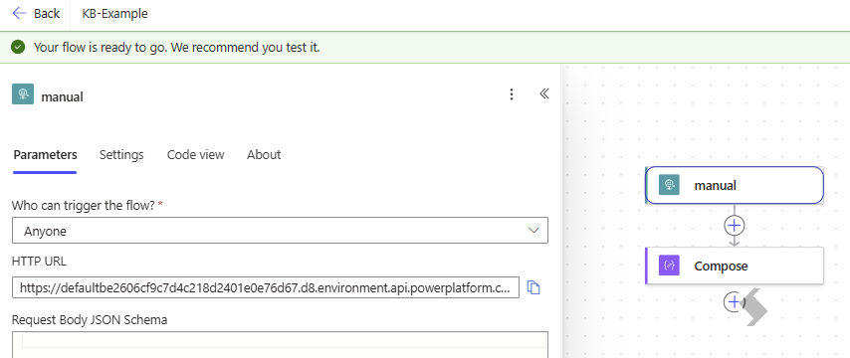Collapse the panel with double chevron
The height and width of the screenshot is (358, 850).
pyautogui.click(x=544, y=94)
